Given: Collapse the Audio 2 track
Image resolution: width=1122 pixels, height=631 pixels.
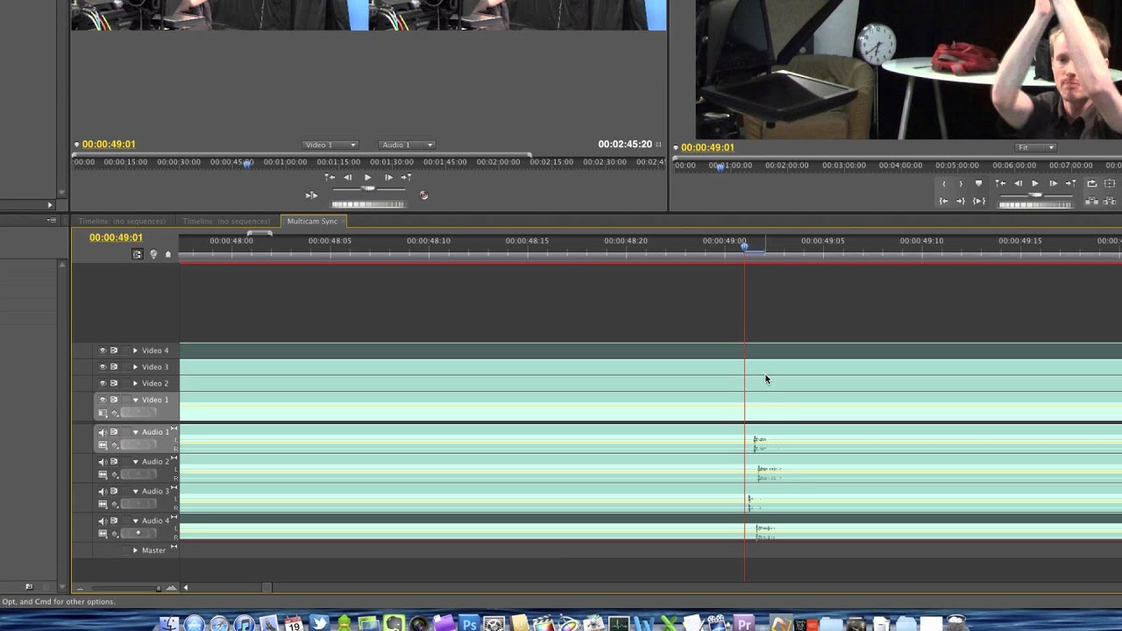Looking at the screenshot, I should [x=135, y=462].
